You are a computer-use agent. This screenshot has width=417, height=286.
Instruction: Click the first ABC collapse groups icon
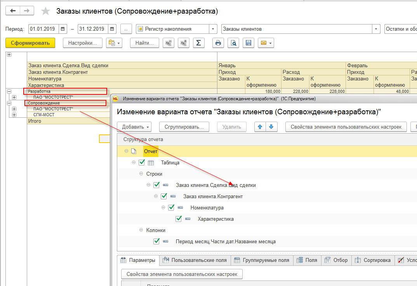(x=169, y=43)
